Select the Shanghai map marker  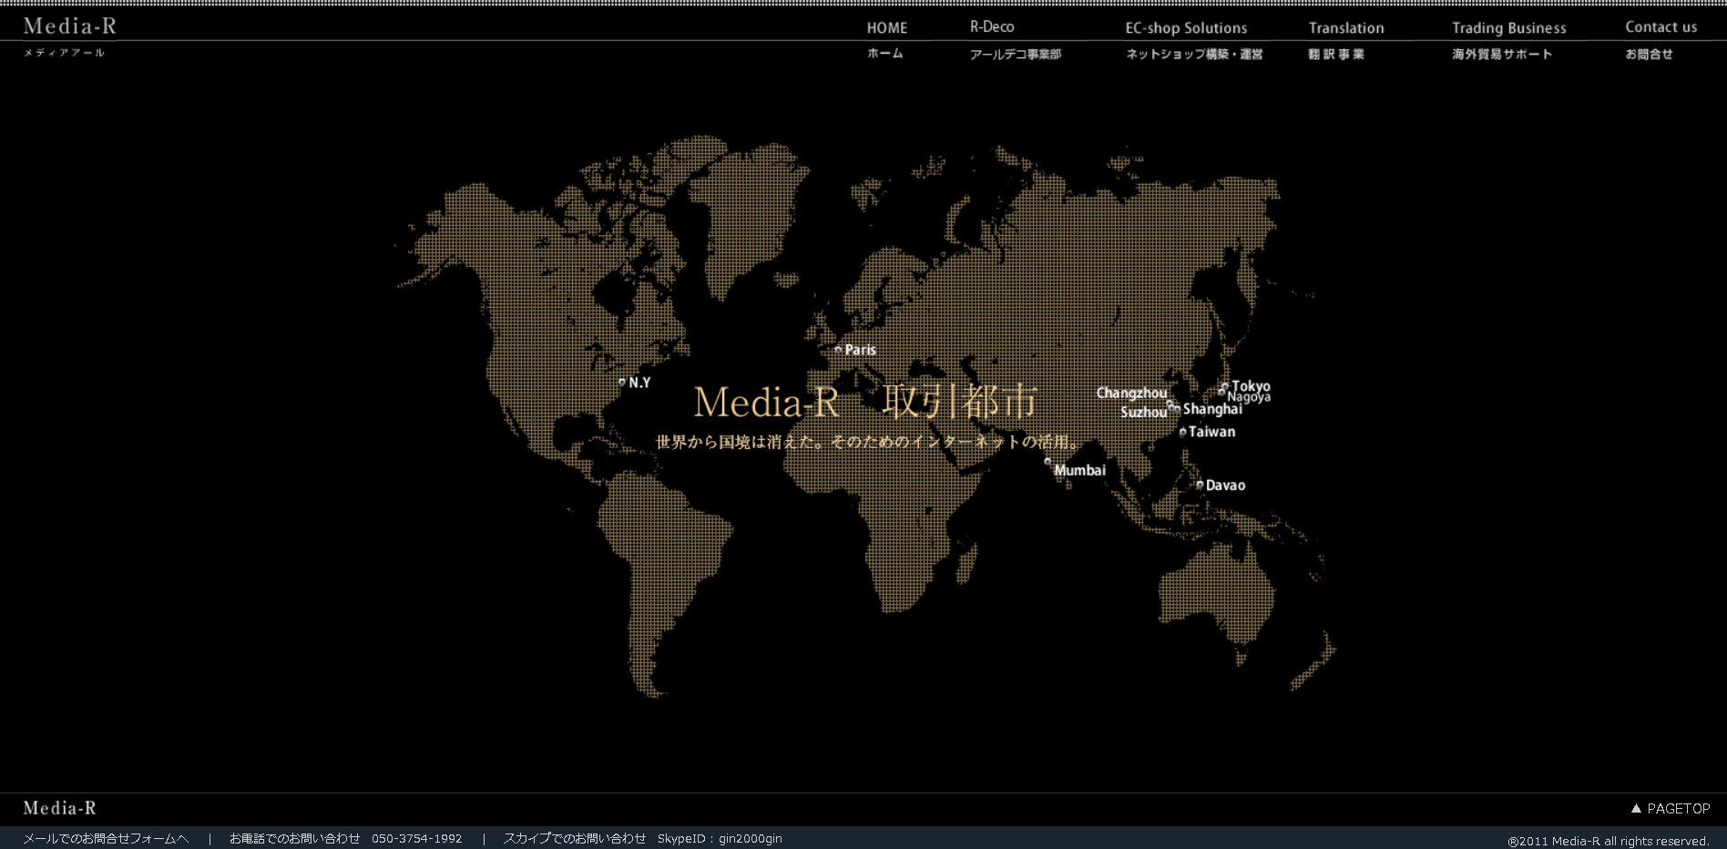tap(1177, 409)
